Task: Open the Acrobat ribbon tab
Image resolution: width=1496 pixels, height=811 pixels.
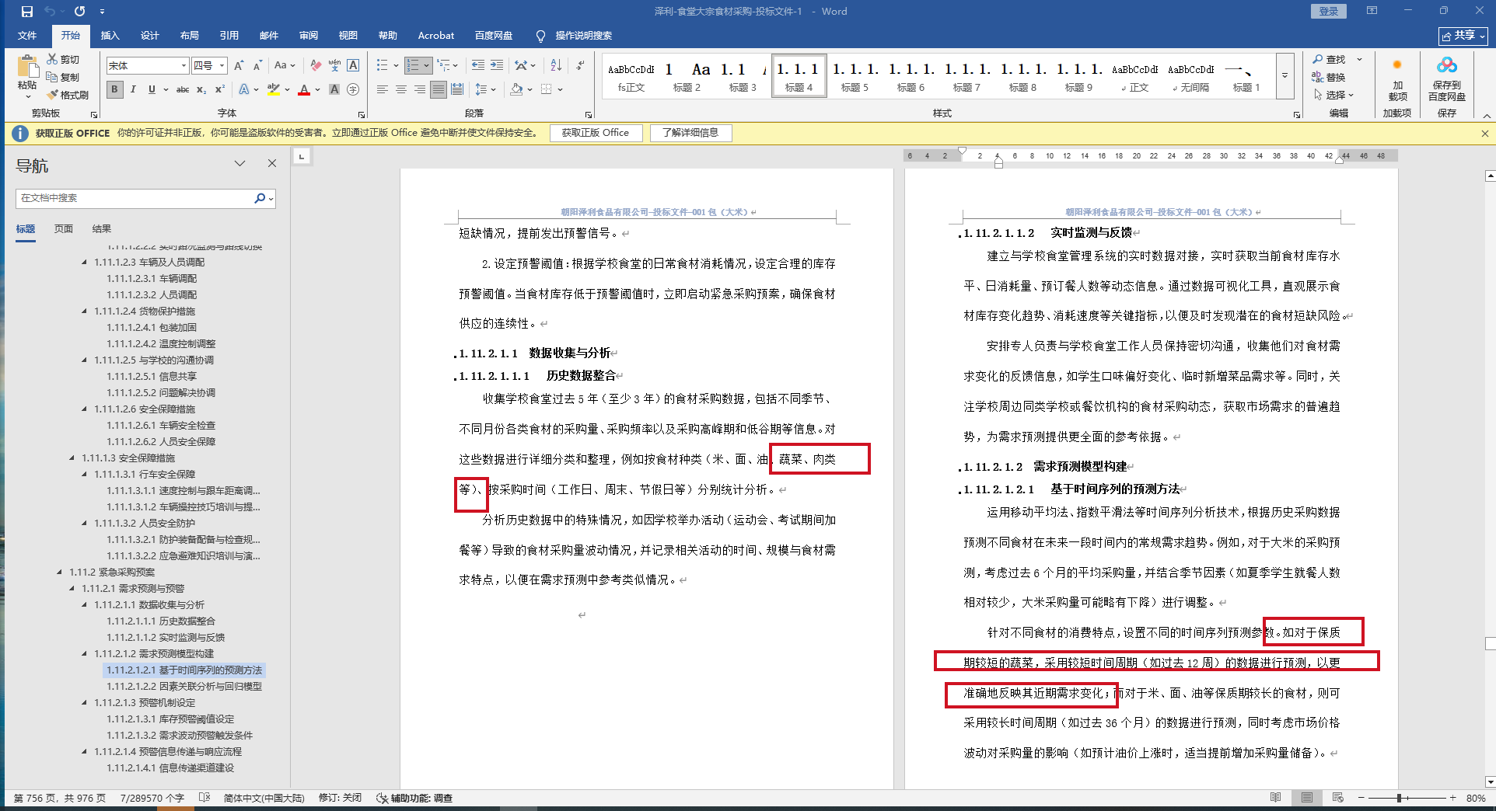Action: (436, 36)
